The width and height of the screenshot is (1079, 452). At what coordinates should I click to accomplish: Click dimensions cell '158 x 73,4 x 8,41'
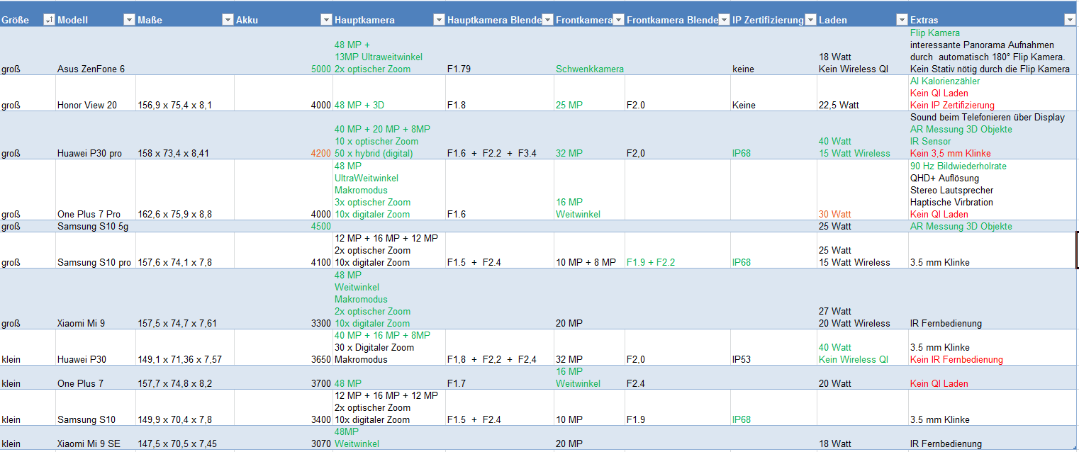[184, 135]
